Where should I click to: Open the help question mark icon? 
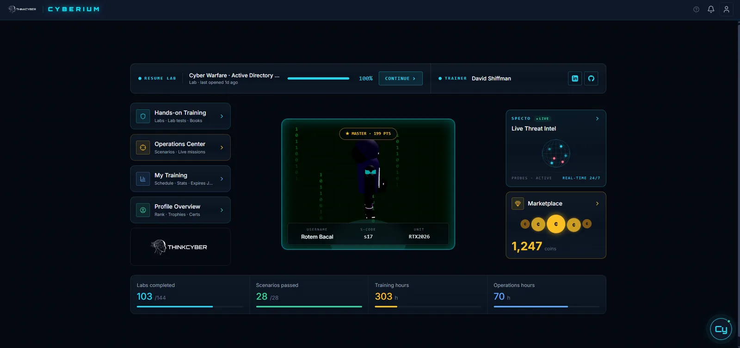pos(696,9)
